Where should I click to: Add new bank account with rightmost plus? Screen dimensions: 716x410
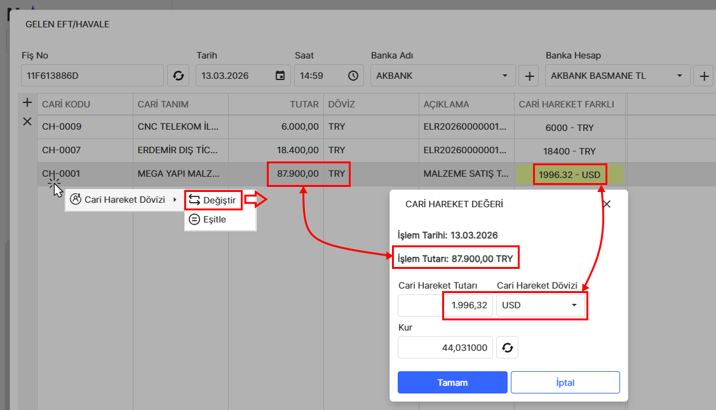click(703, 76)
